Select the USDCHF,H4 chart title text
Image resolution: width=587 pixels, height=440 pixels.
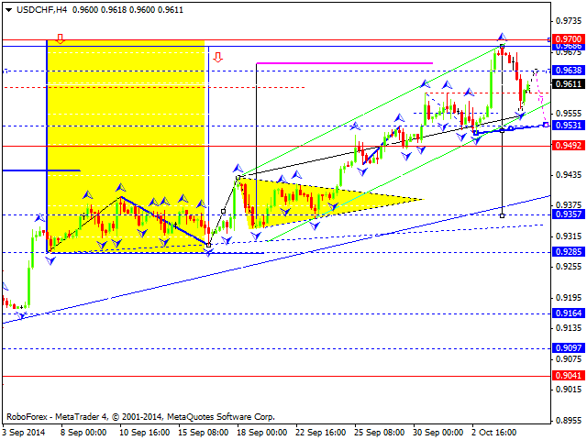[x=42, y=10]
